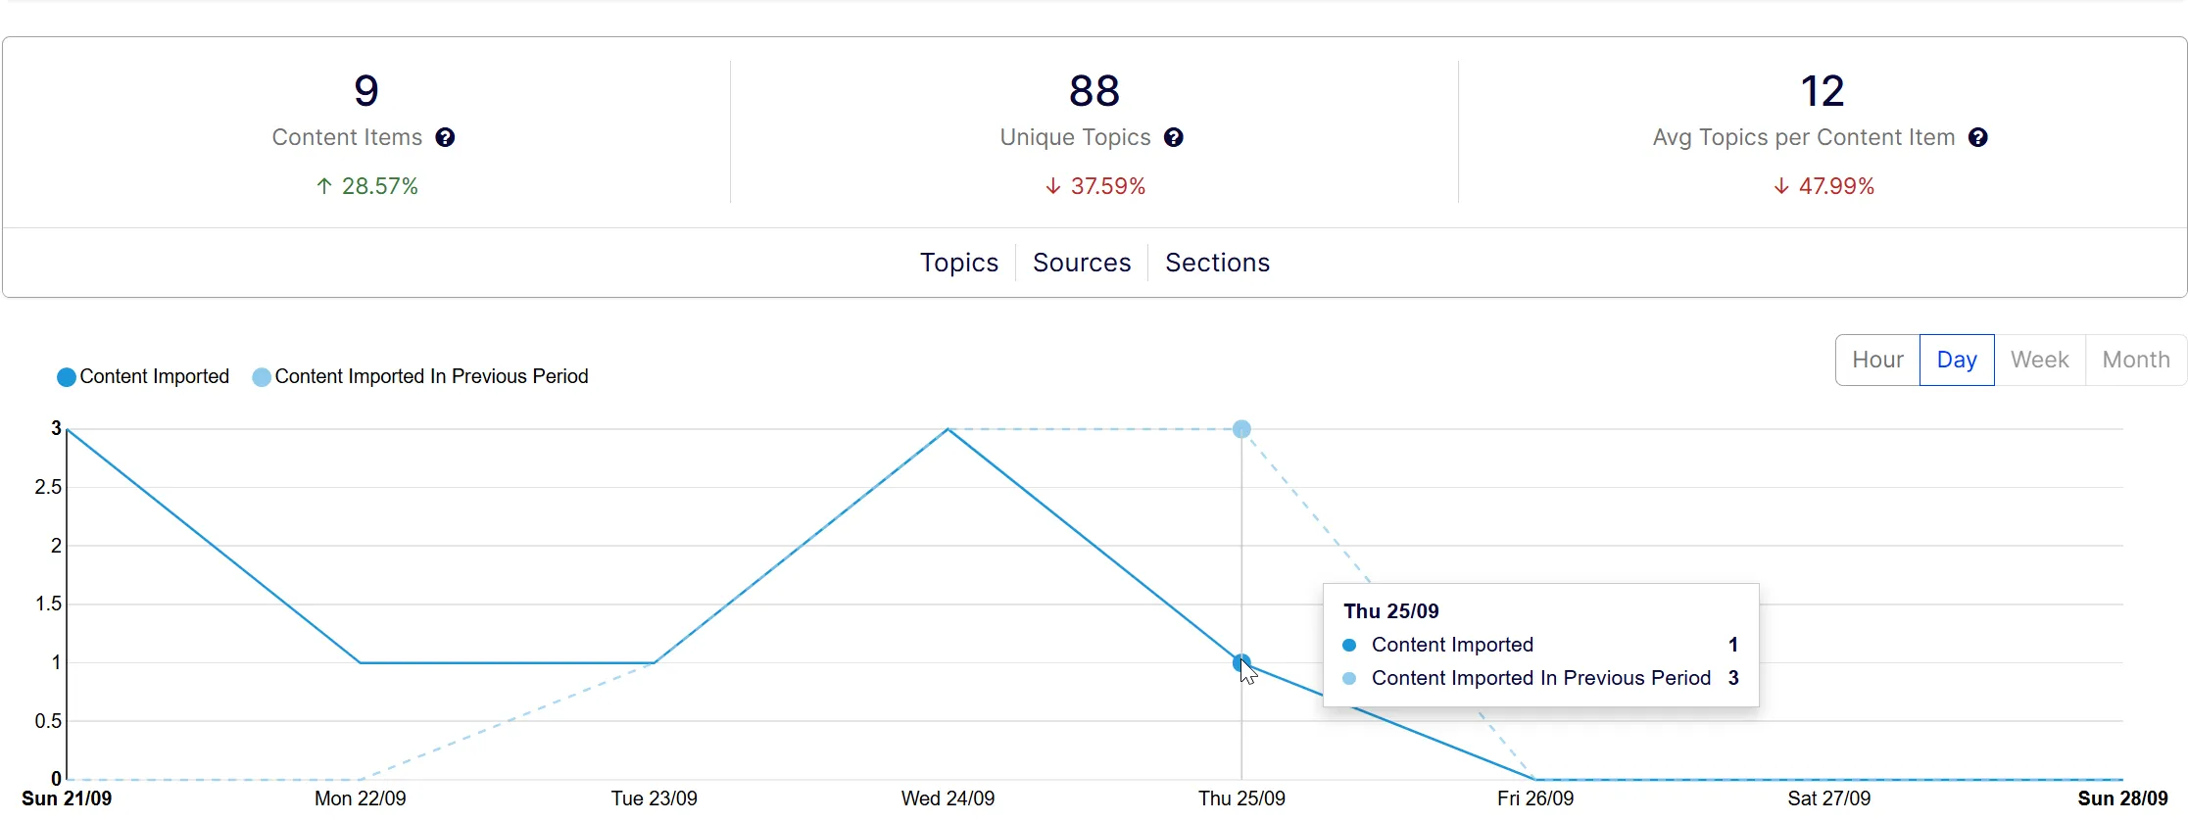2188x822 pixels.
Task: Click the 9 Content Items figure
Action: coord(366,91)
